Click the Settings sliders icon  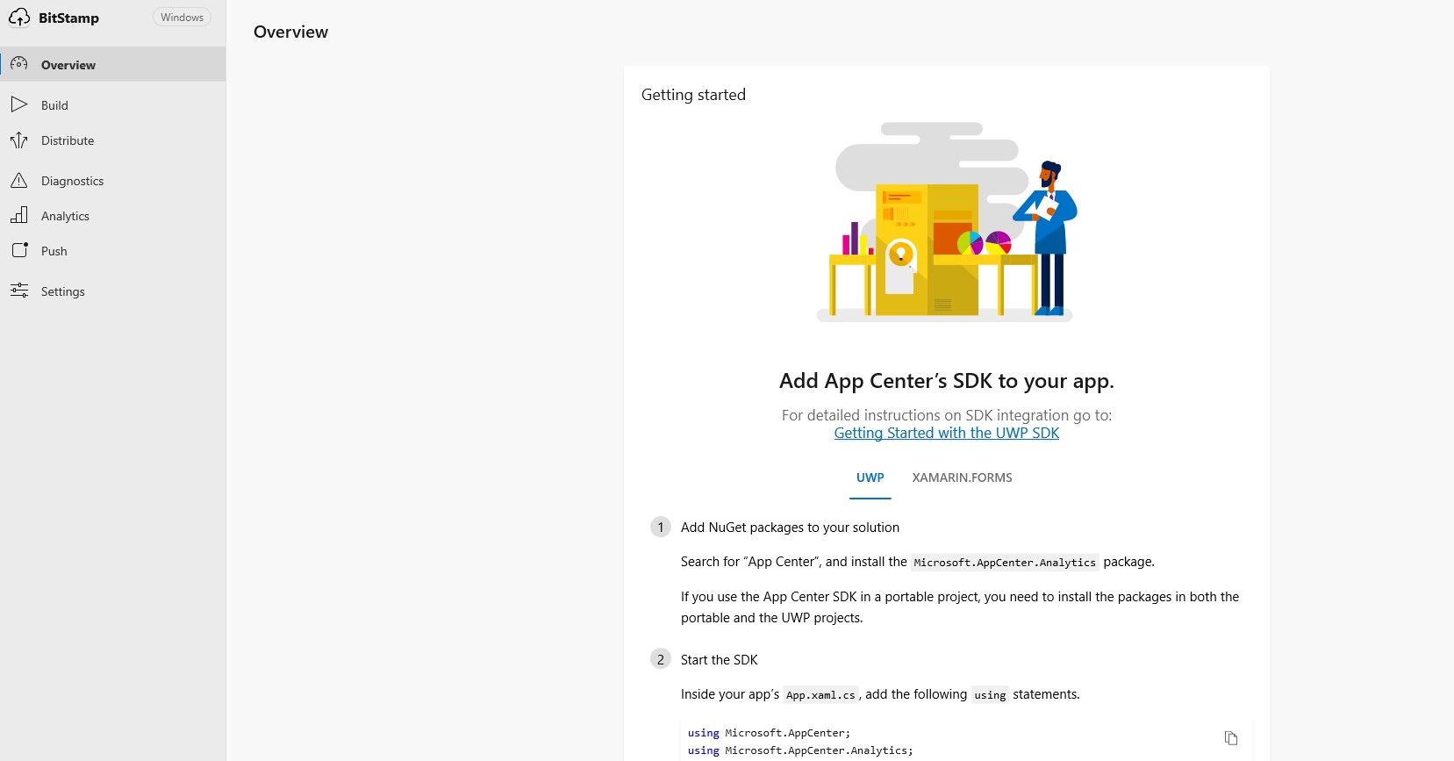click(x=19, y=291)
